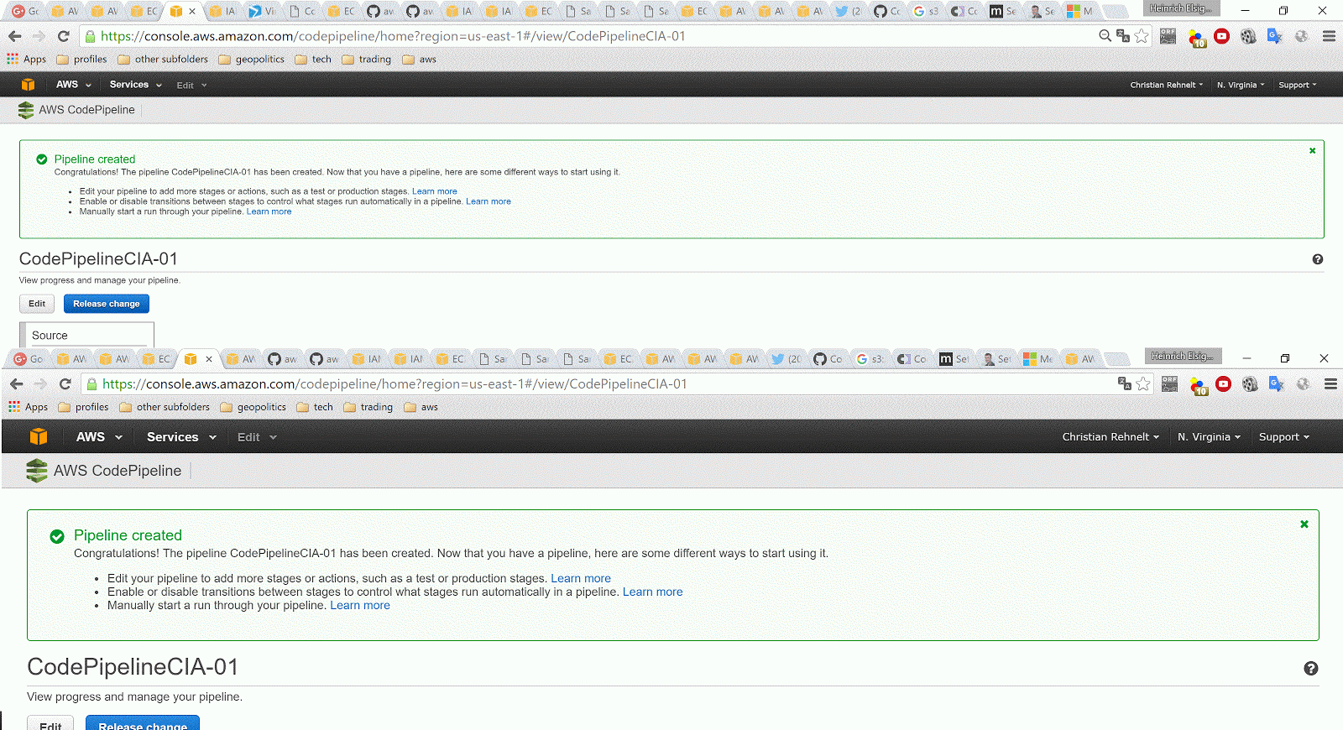Image resolution: width=1343 pixels, height=730 pixels.
Task: Open the Support menu in the top window
Action: pyautogui.click(x=1298, y=85)
